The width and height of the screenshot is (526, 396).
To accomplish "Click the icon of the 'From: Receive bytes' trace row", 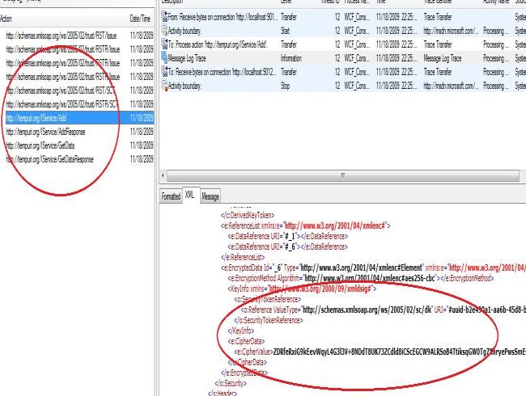I will 164,17.
